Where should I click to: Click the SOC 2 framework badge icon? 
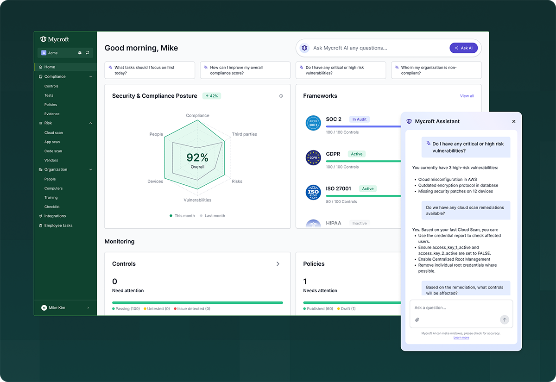click(x=313, y=123)
